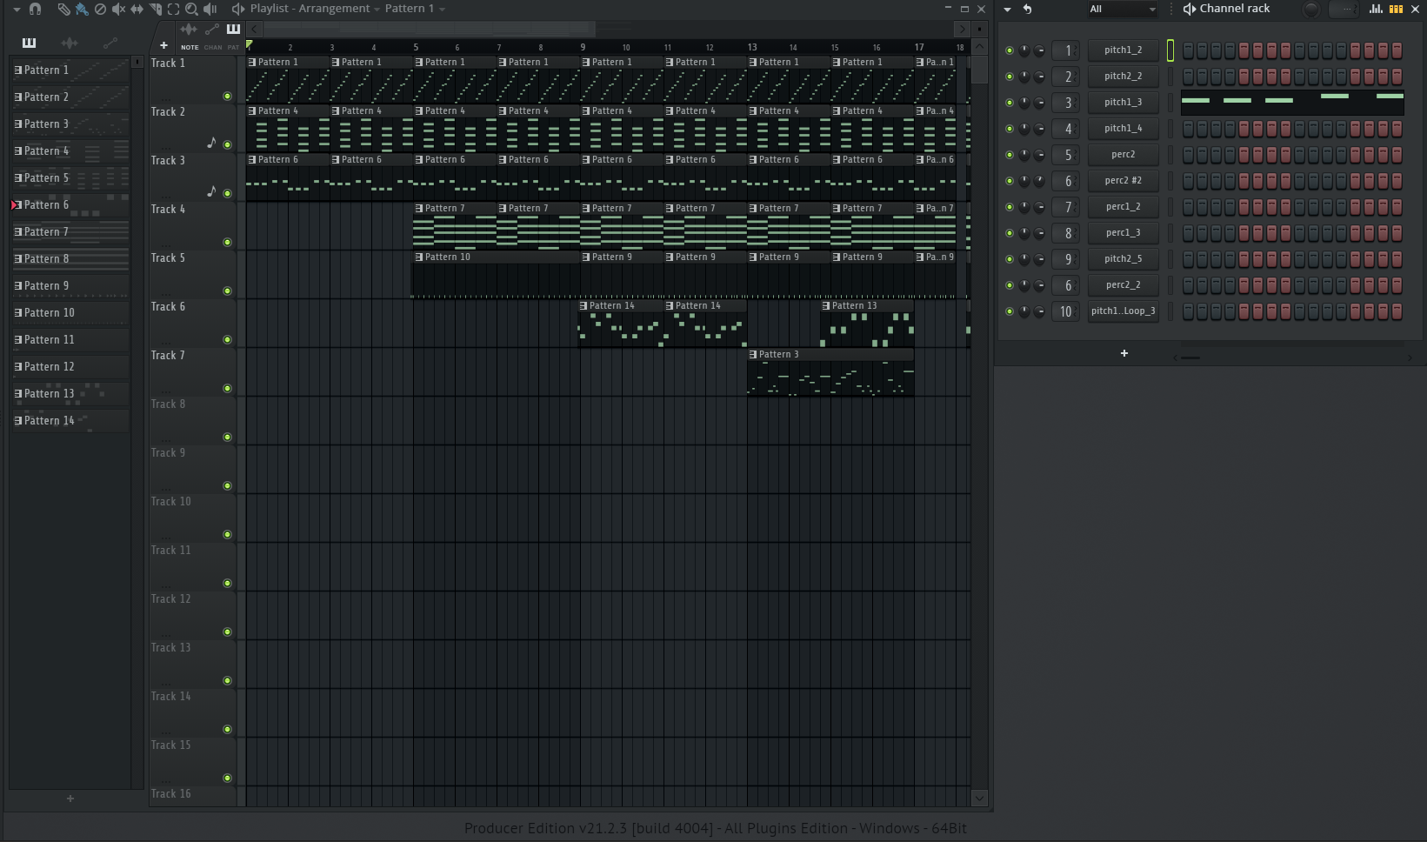
Task: Enable the magnet snap icon in Playlist
Action: (x=35, y=9)
